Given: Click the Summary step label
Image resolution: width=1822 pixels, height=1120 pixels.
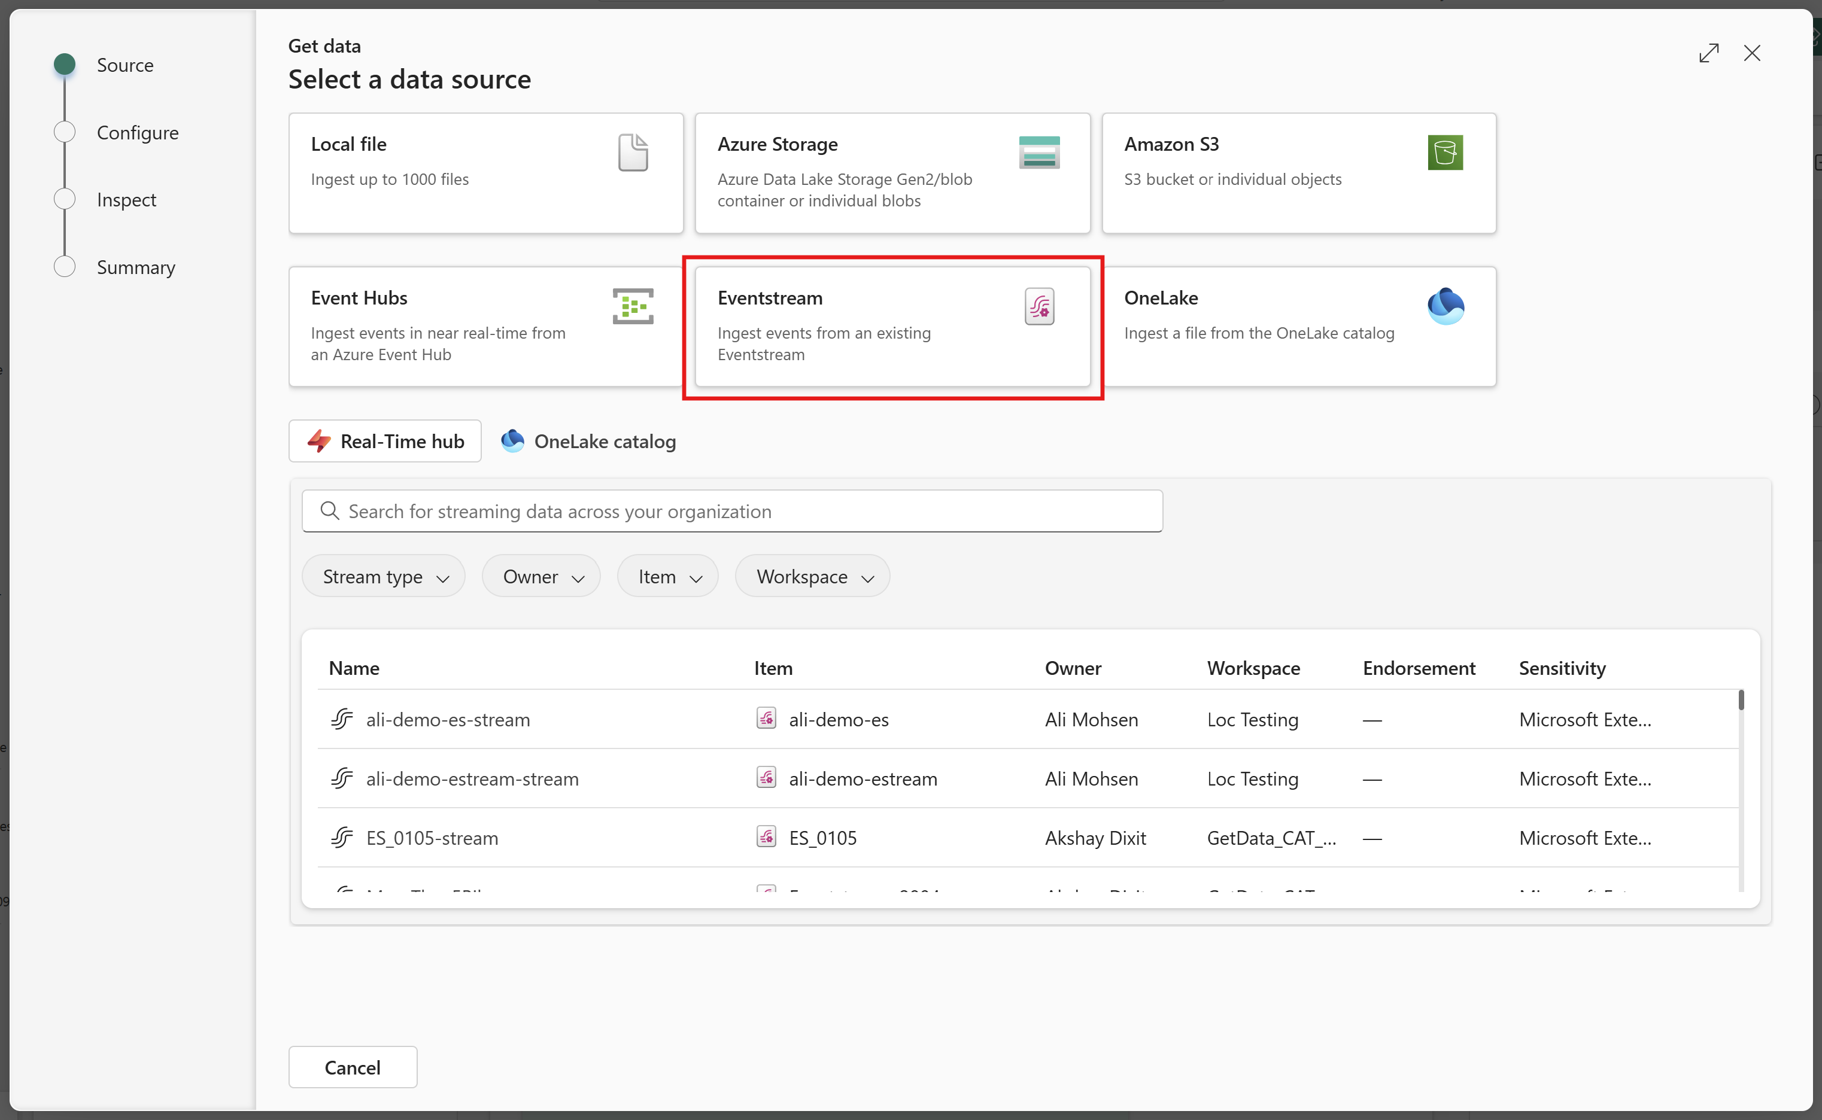Looking at the screenshot, I should tap(136, 267).
